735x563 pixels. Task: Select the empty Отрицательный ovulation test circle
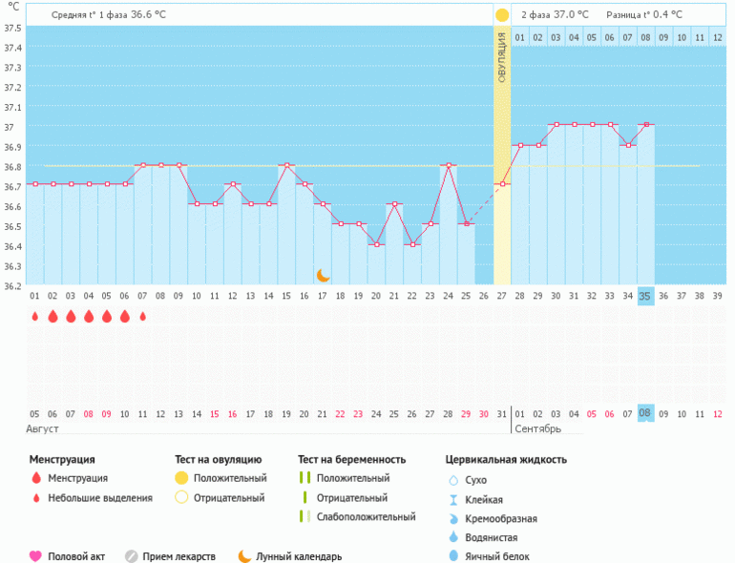tap(181, 498)
